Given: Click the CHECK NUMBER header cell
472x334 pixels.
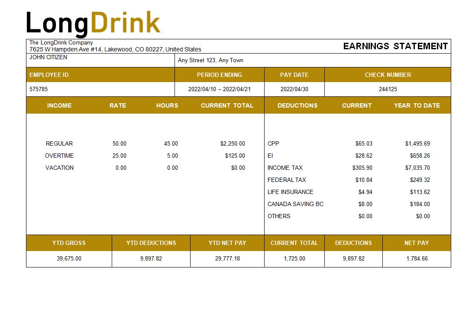Looking at the screenshot, I should [388, 74].
